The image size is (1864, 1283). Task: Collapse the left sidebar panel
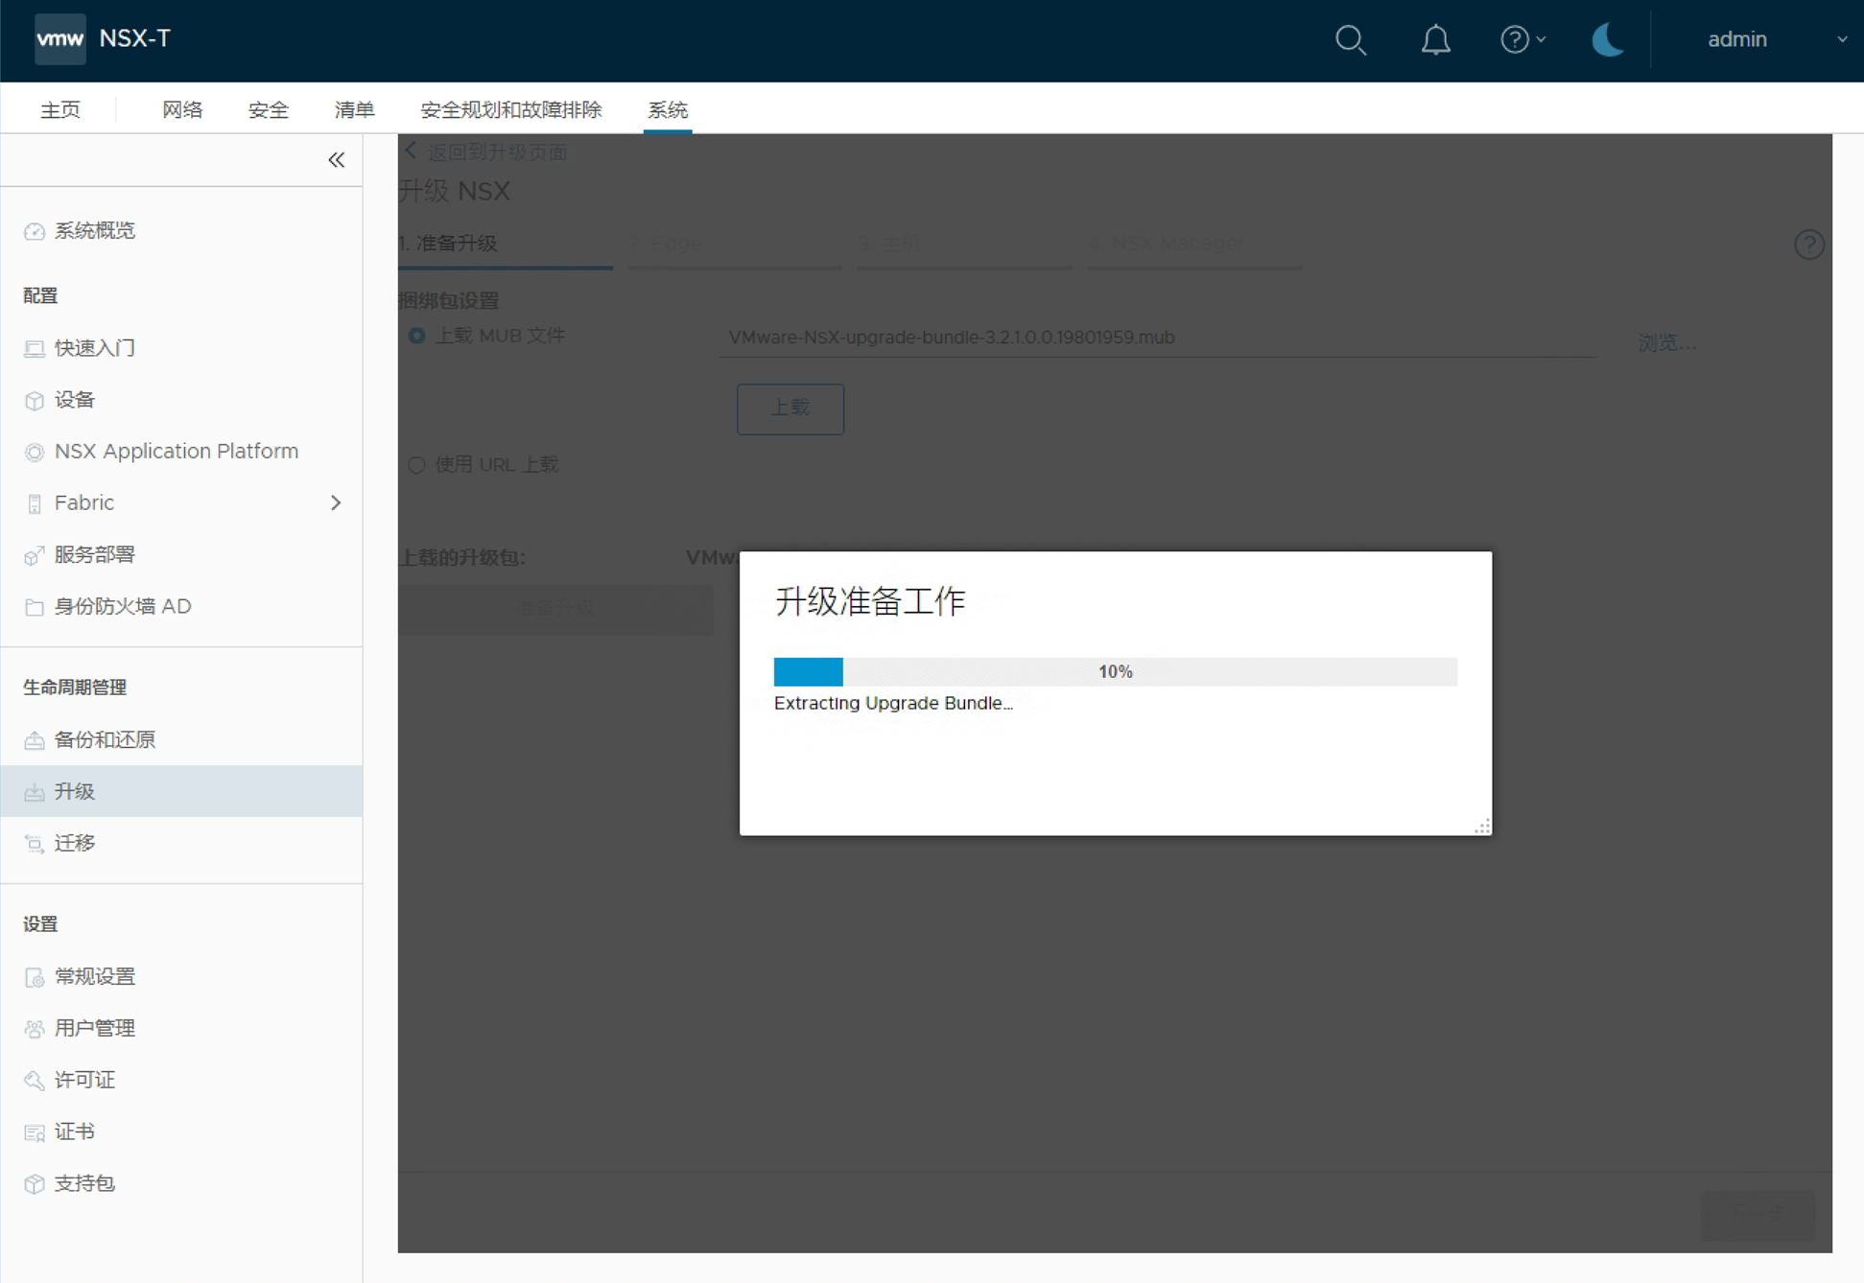click(x=336, y=160)
